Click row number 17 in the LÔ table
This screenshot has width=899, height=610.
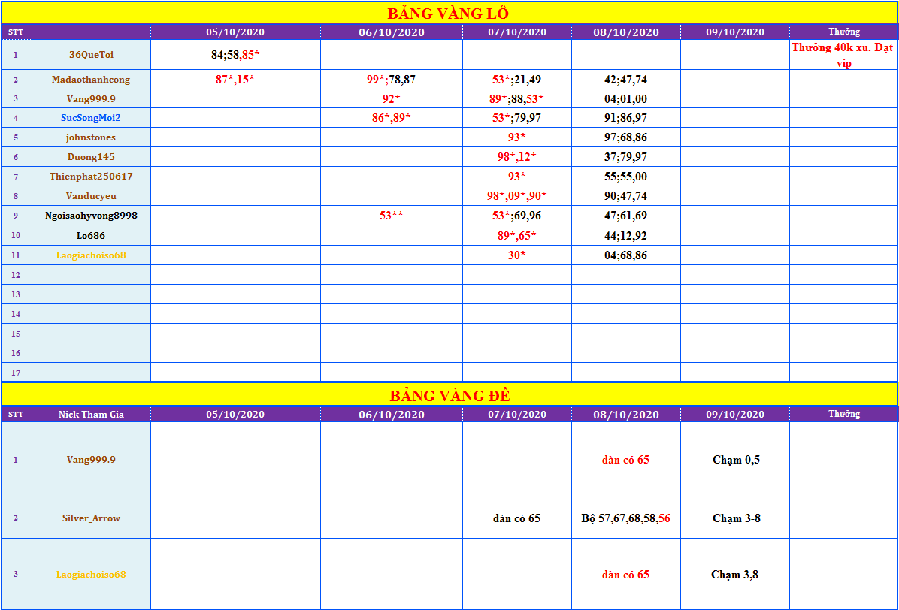pyautogui.click(x=16, y=373)
